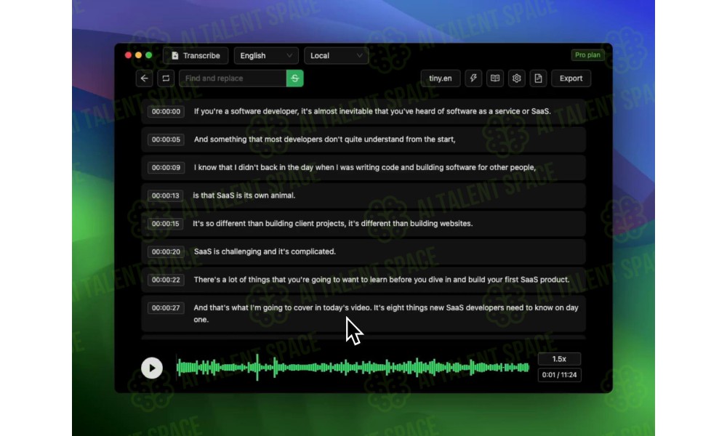Click the Transcribe button
Screen dimensions: 727x436
pos(196,56)
